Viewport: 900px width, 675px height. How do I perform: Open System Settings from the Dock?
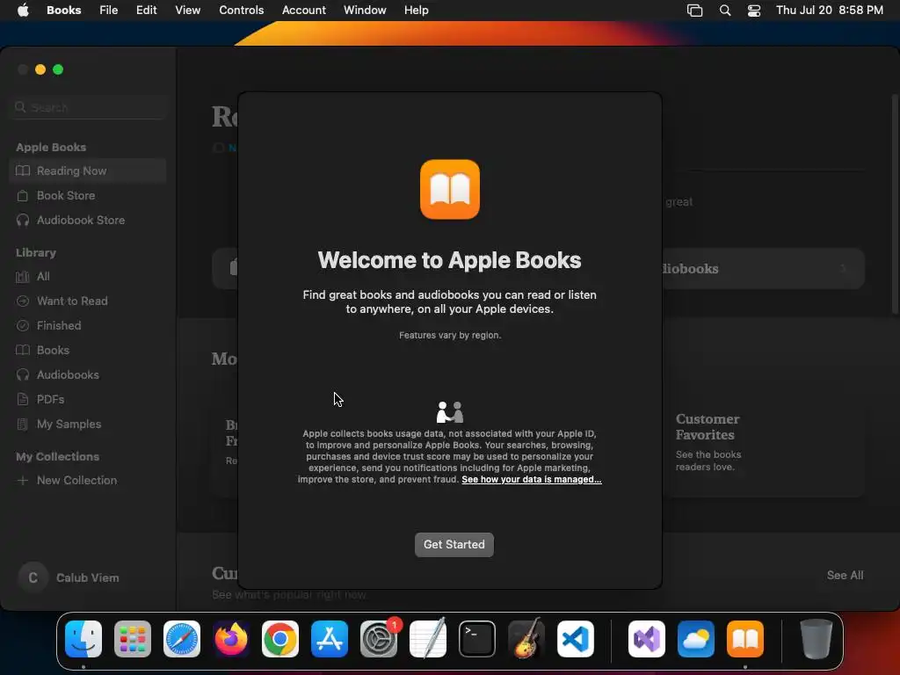tap(379, 639)
